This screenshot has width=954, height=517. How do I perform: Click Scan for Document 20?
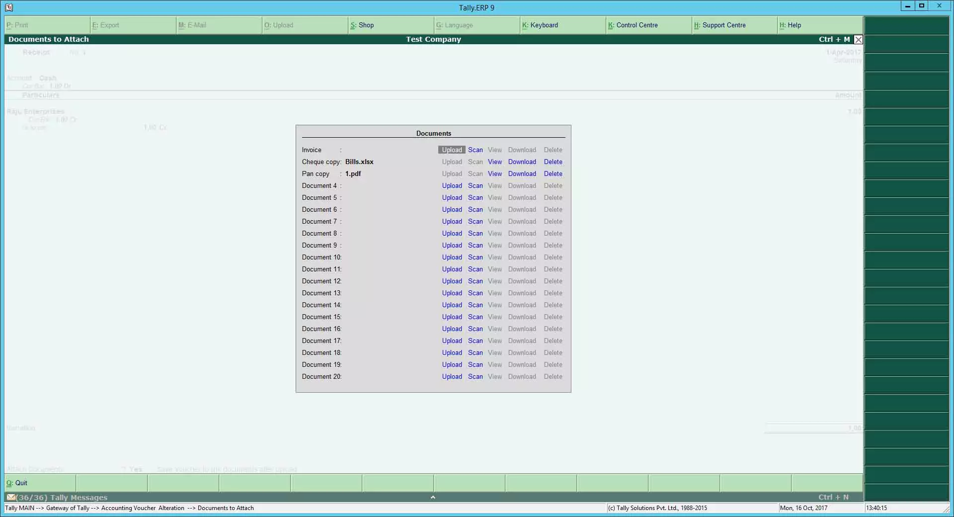(475, 376)
